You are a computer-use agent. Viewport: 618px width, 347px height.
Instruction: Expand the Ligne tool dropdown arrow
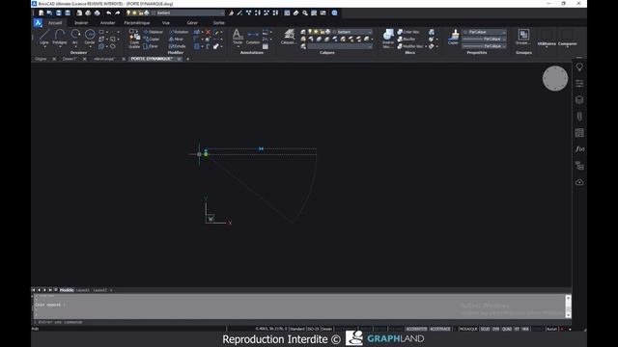44,47
